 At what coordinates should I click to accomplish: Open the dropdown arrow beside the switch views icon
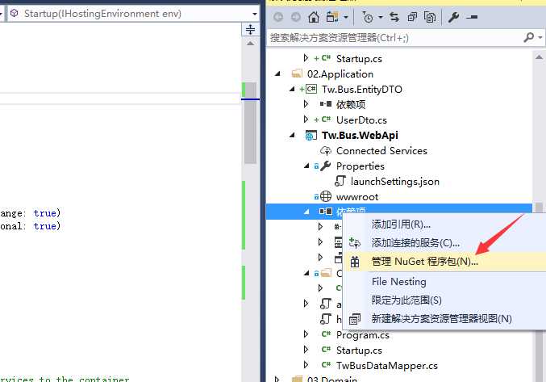click(346, 17)
